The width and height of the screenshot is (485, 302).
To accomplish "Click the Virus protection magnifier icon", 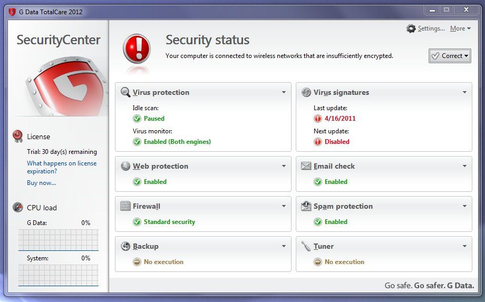I will 125,92.
